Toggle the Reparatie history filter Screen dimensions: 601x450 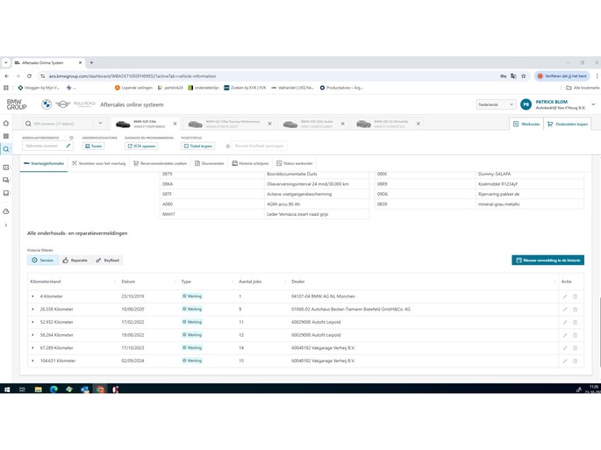75,261
